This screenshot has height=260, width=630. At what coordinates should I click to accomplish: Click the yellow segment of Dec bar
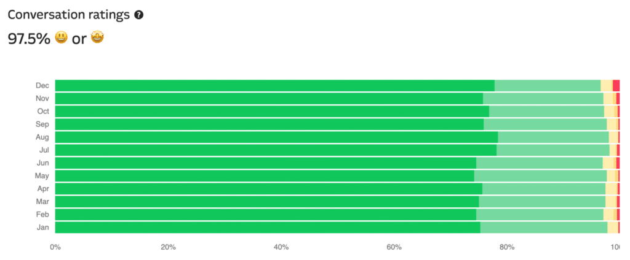click(x=607, y=86)
